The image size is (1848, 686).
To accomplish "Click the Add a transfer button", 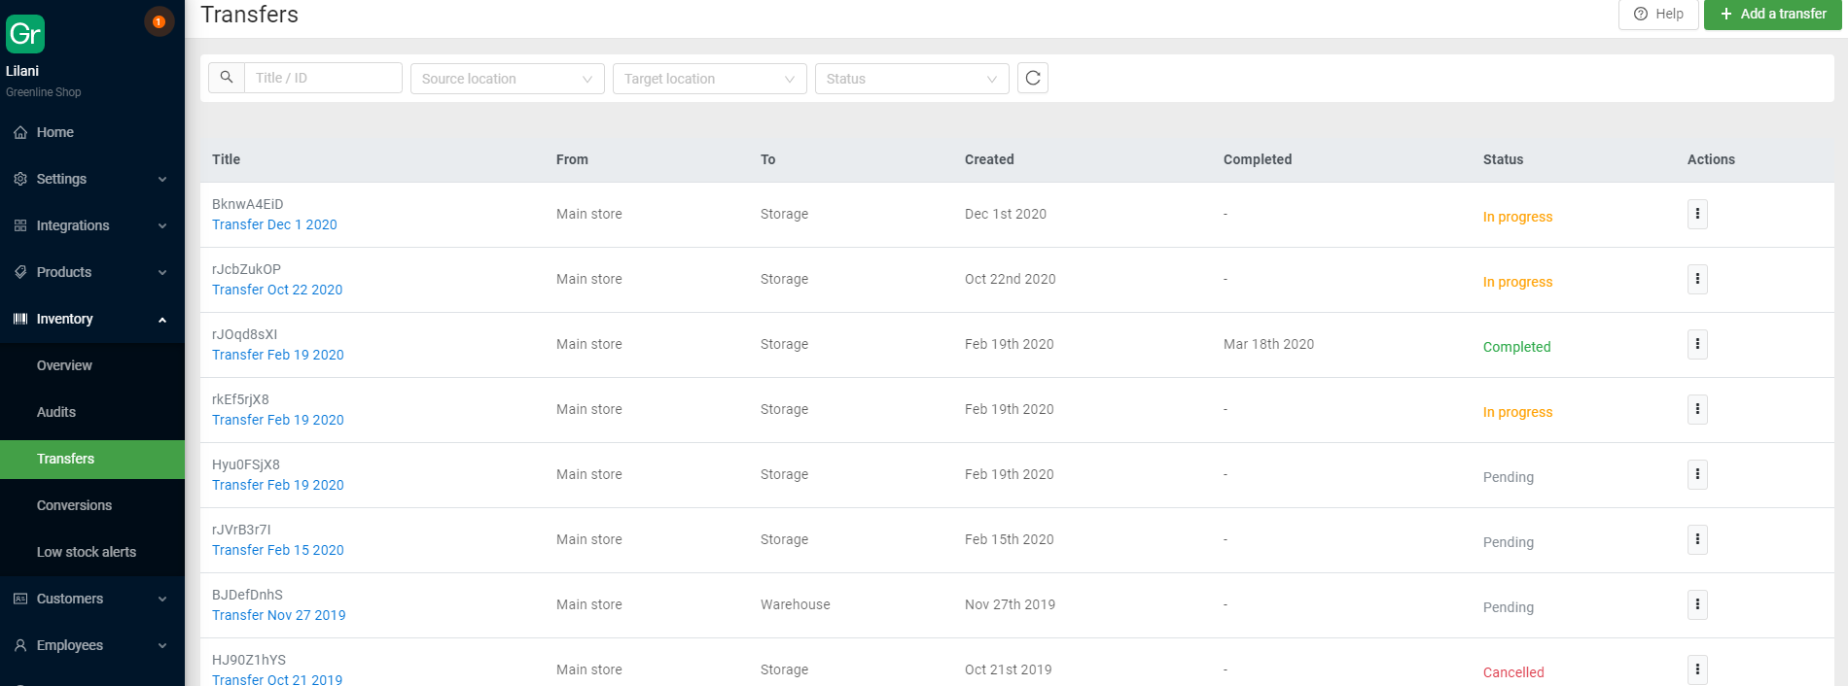I will coord(1772,15).
